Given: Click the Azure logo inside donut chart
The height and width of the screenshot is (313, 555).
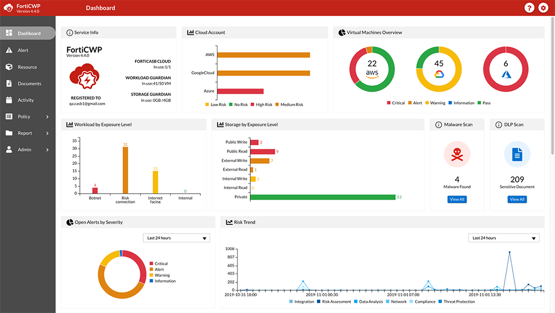Looking at the screenshot, I should (x=506, y=74).
